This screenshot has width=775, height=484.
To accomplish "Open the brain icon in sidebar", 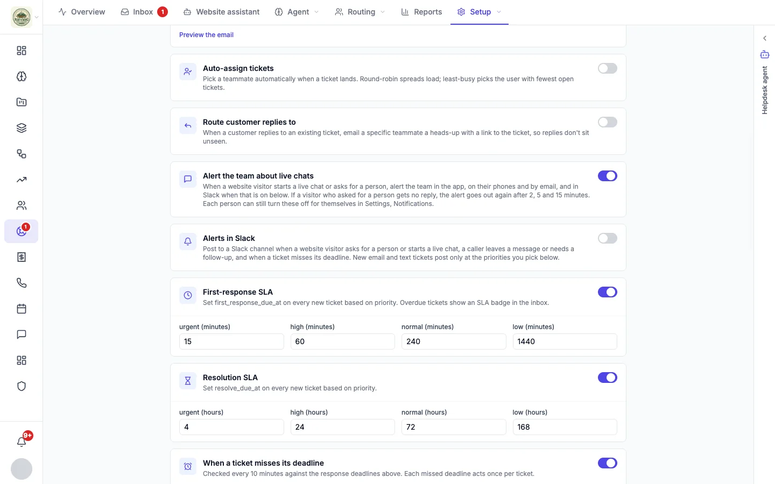I will point(22,76).
